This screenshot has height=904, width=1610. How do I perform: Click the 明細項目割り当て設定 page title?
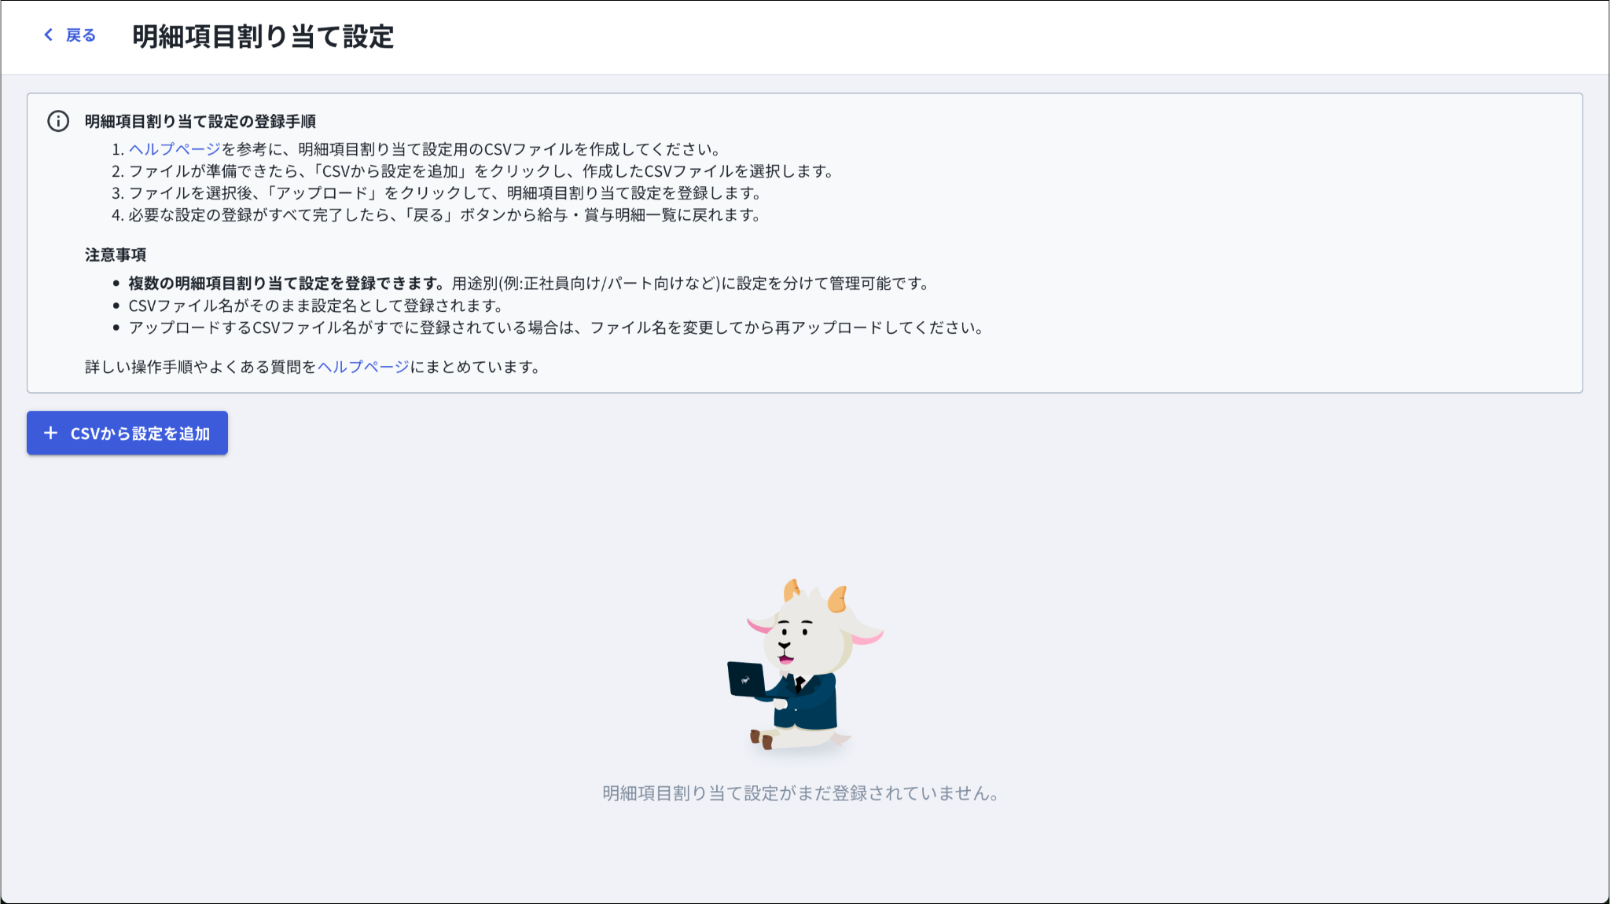[x=263, y=36]
